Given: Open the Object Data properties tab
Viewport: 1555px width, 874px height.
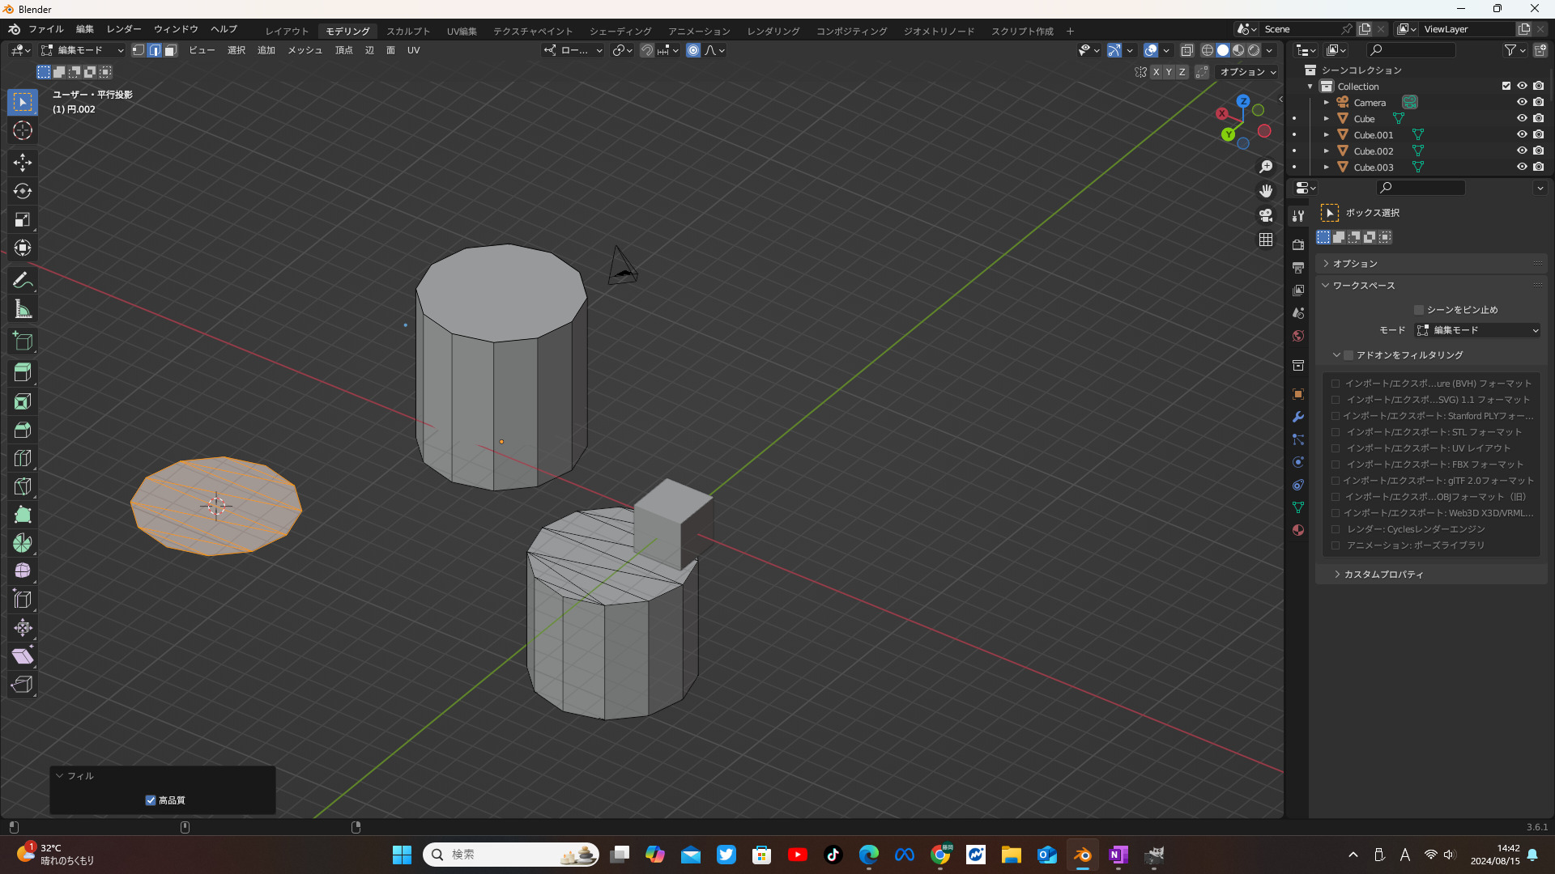Looking at the screenshot, I should [x=1298, y=507].
